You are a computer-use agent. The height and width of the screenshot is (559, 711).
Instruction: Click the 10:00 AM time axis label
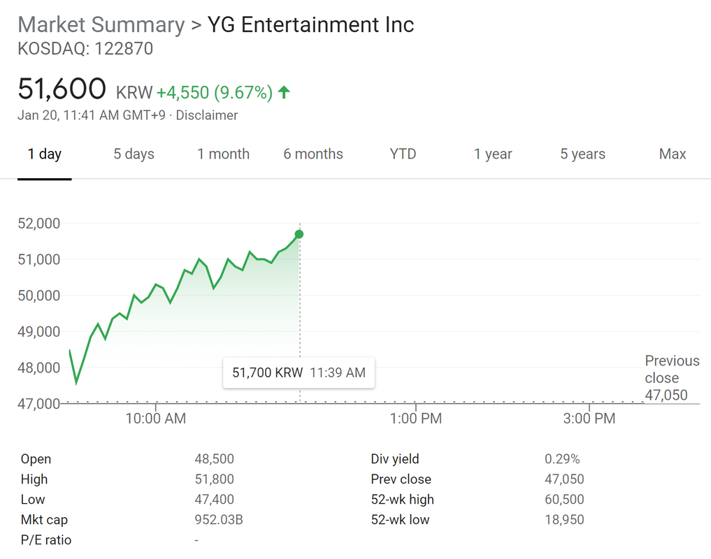(x=156, y=419)
